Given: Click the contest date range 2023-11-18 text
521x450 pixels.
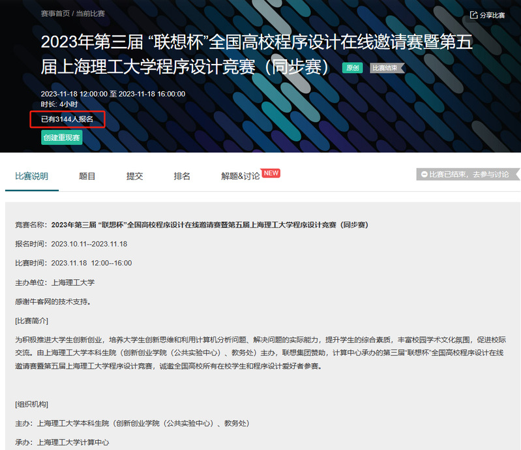Looking at the screenshot, I should coord(113,94).
